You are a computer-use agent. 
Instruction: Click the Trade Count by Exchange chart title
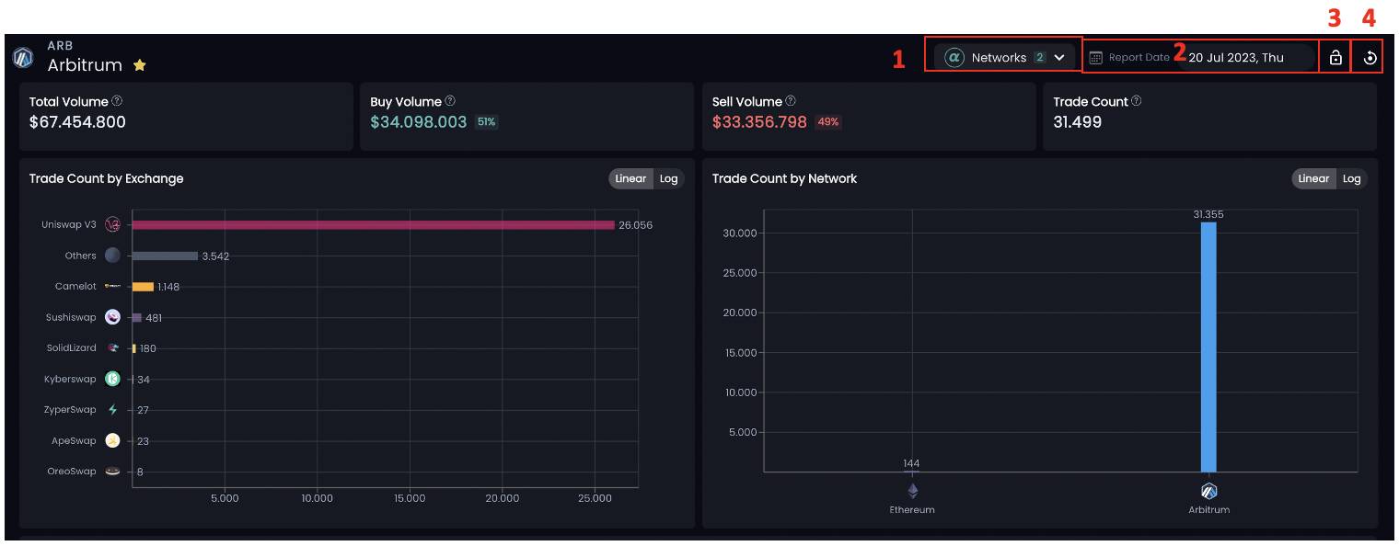[x=107, y=178]
